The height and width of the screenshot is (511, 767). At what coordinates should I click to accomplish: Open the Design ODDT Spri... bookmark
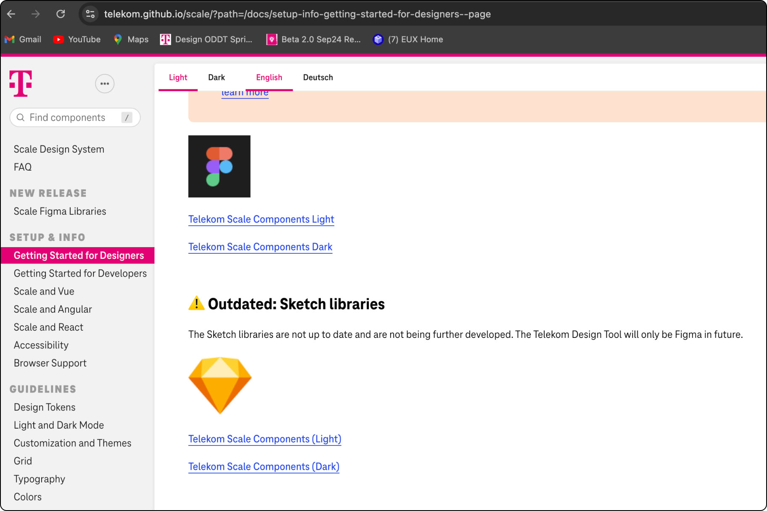tap(206, 39)
